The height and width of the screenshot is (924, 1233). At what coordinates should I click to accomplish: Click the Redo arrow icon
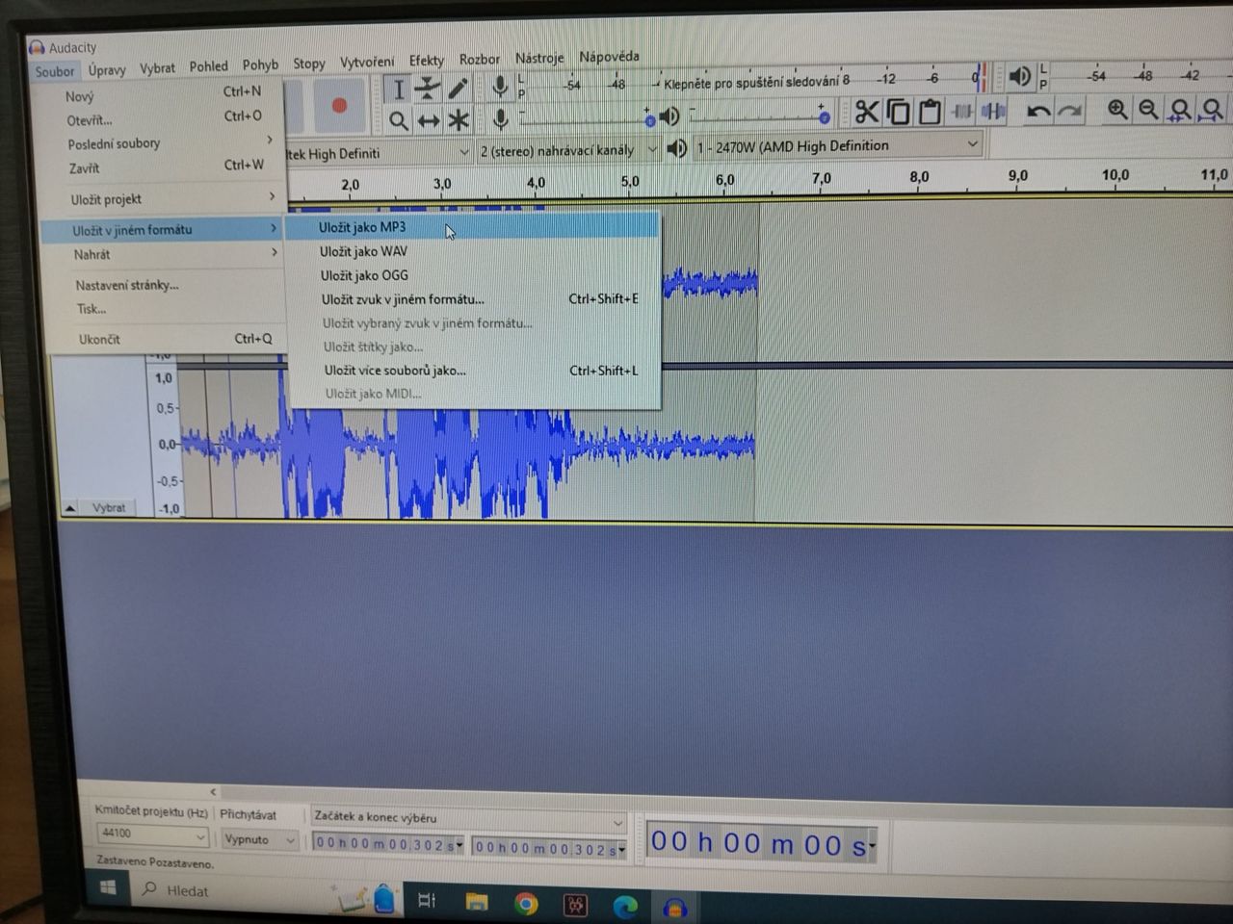(x=1069, y=111)
